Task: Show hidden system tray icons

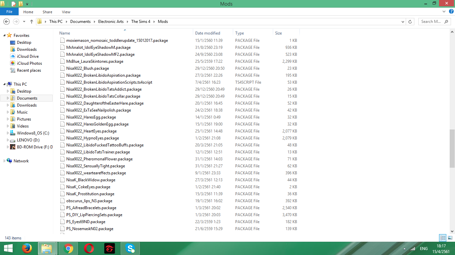Action: [404, 249]
